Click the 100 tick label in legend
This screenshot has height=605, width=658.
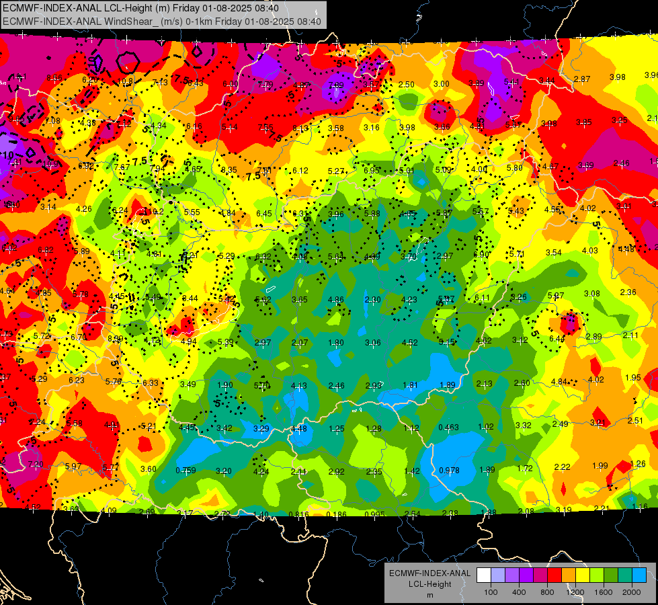(491, 592)
